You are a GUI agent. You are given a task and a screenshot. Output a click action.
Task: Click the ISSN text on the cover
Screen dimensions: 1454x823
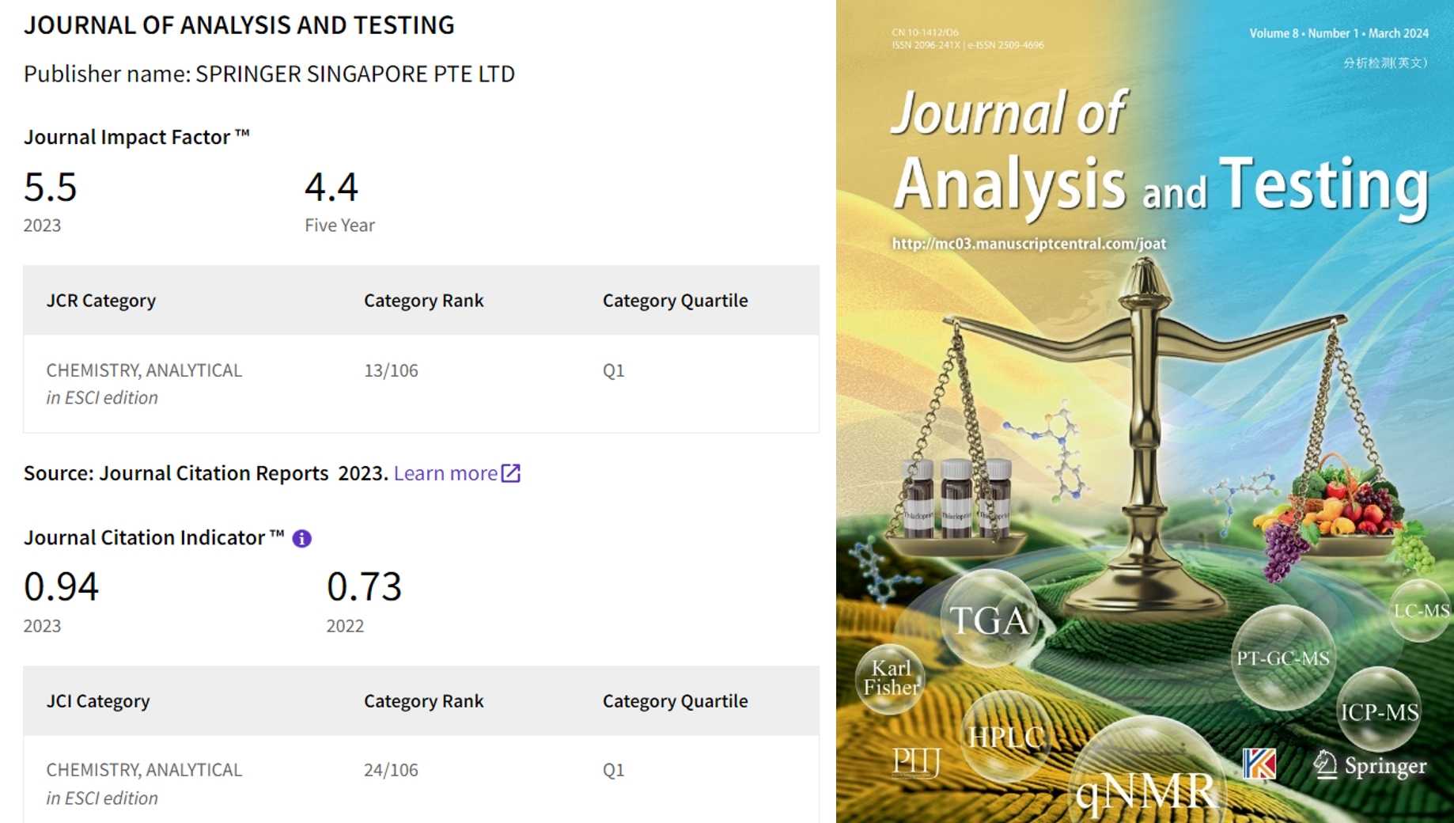click(967, 45)
